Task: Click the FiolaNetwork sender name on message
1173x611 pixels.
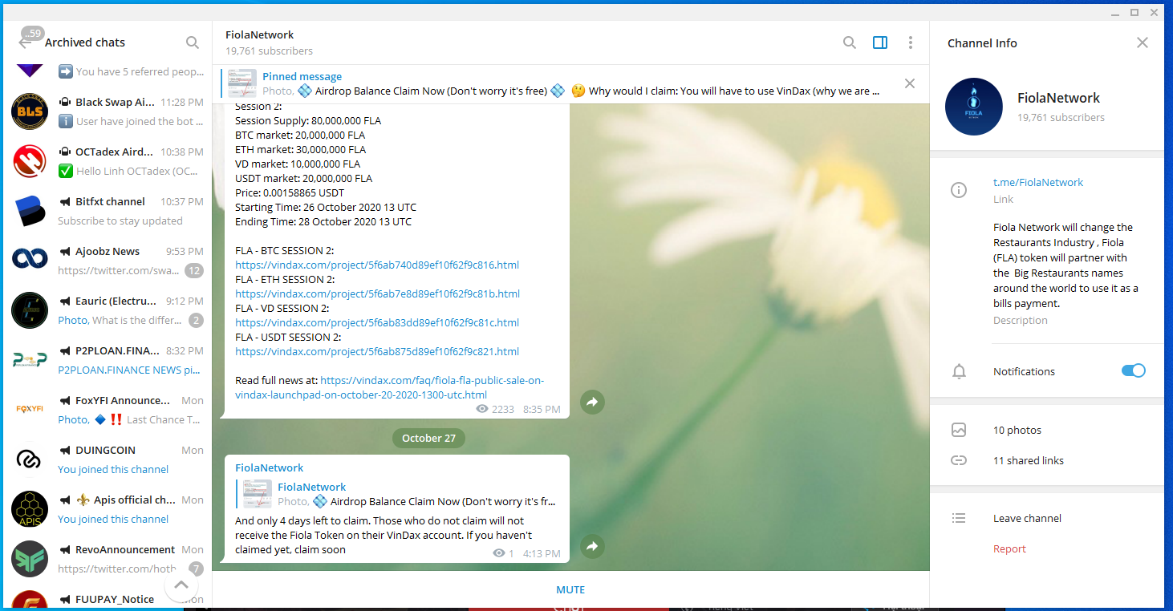Action: tap(270, 467)
